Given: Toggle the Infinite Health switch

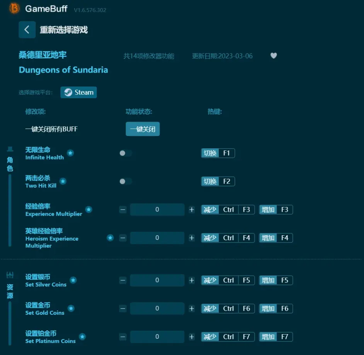Looking at the screenshot, I should click(x=126, y=153).
